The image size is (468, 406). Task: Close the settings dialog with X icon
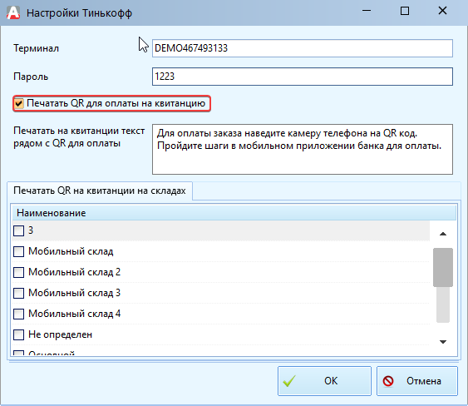(442, 11)
